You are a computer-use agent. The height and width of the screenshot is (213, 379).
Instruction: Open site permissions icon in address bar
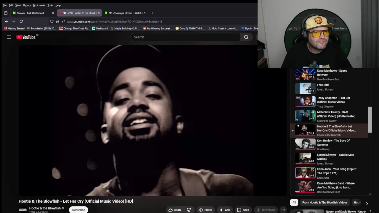63,21
